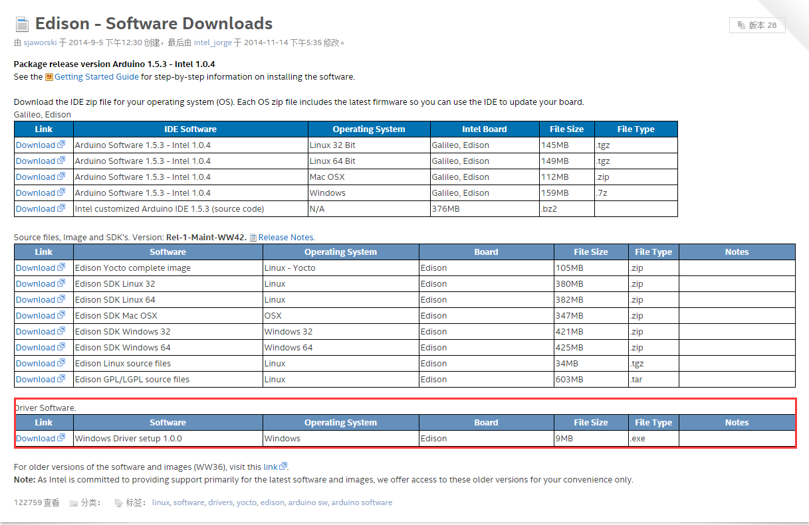Open the 'software' tag
This screenshot has width=809, height=525.
188,503
